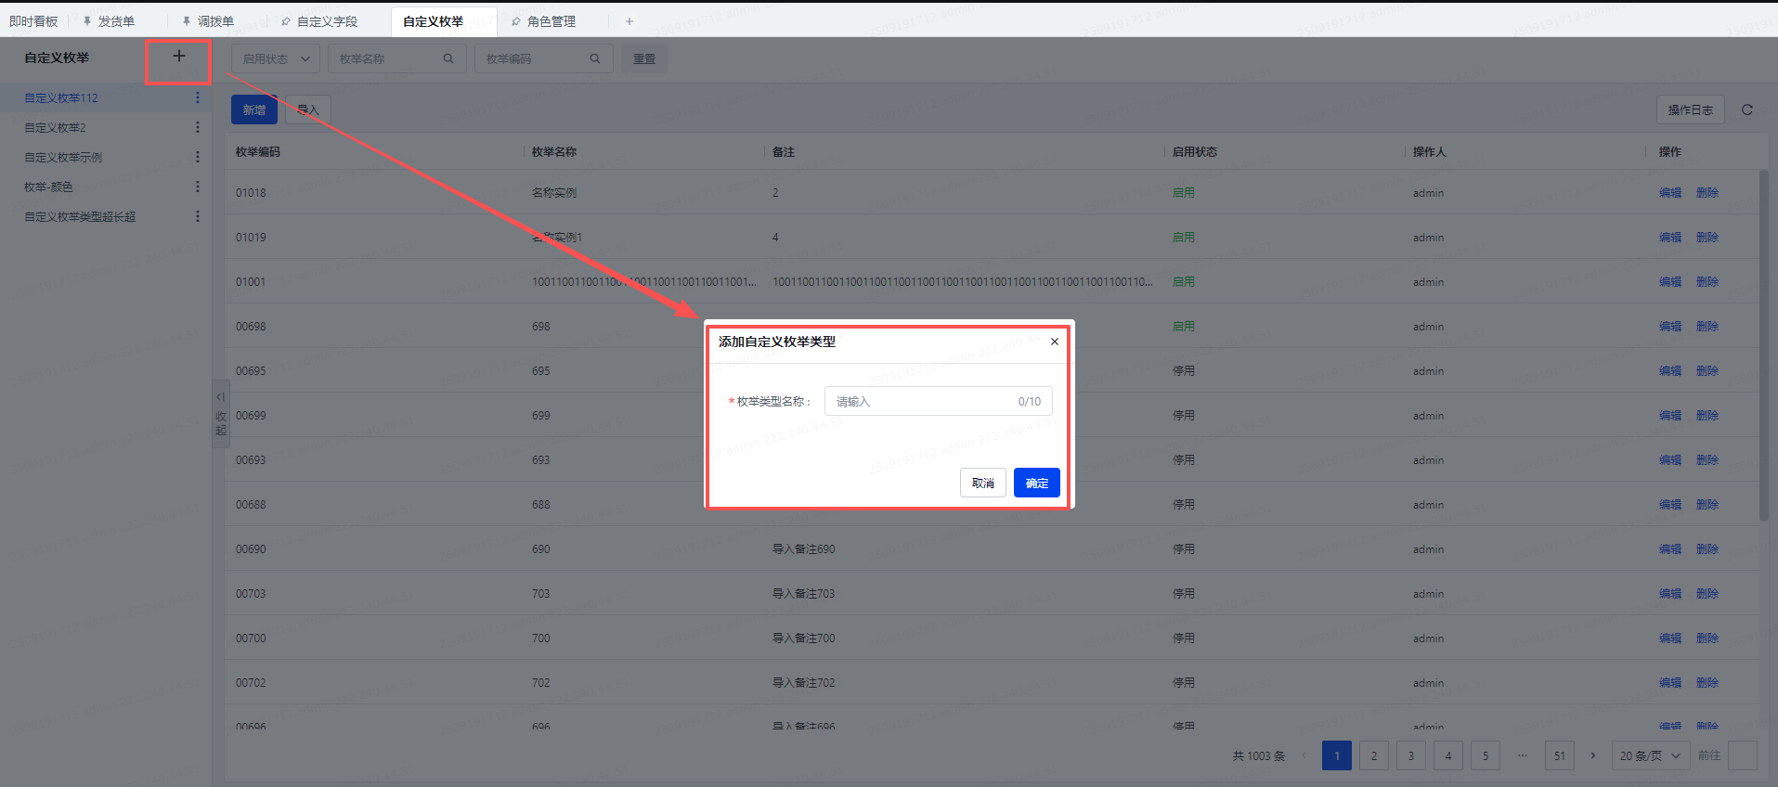Click 删除 for row 01001
This screenshot has width=1778, height=787.
(1707, 282)
